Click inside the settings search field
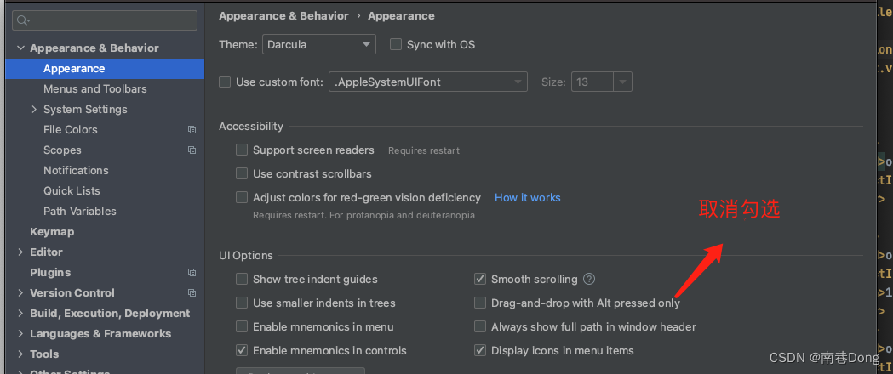Image resolution: width=893 pixels, height=374 pixels. pyautogui.click(x=105, y=20)
